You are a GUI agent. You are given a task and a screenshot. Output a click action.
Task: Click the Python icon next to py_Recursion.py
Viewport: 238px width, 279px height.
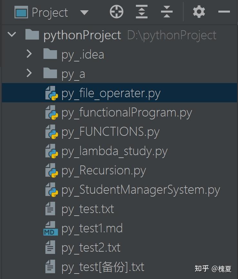(x=51, y=170)
